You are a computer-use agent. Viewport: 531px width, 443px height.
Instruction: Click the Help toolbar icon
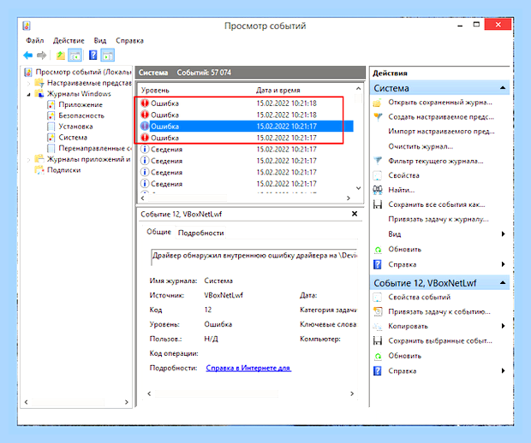pyautogui.click(x=92, y=55)
